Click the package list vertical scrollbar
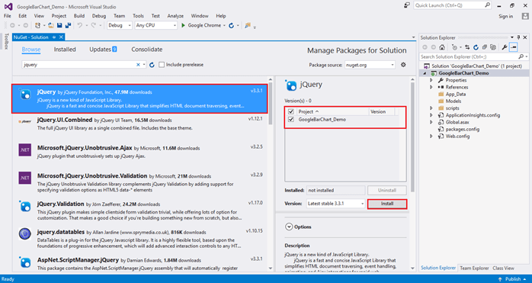532x283 pixels. click(x=270, y=177)
